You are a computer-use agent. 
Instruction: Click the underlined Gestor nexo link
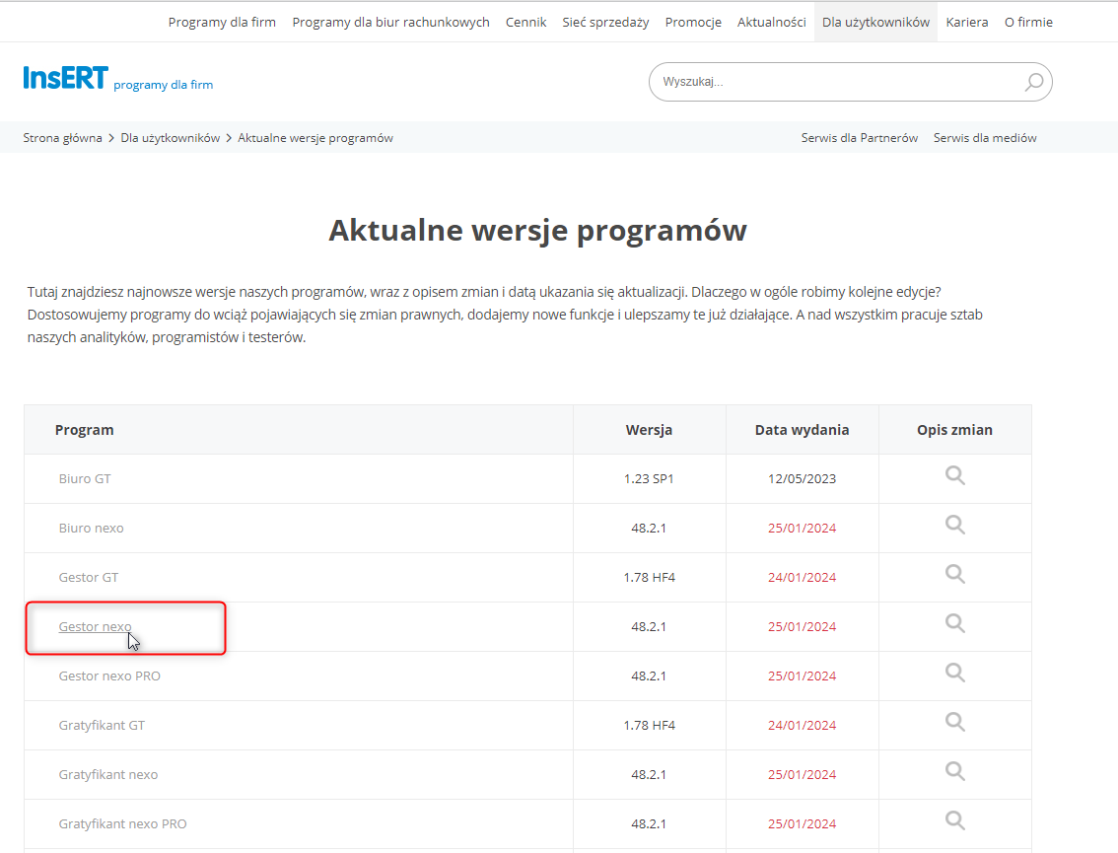[95, 626]
